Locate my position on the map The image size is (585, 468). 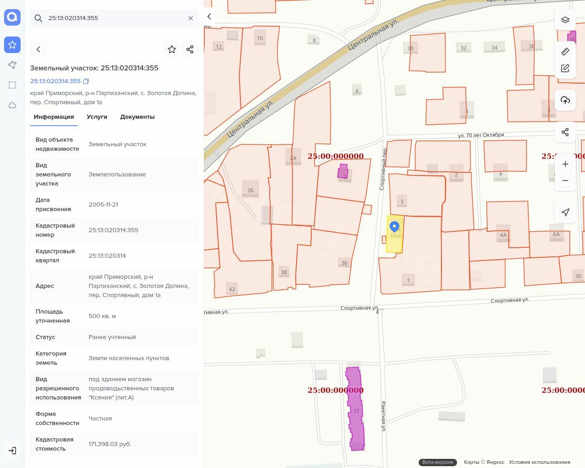565,212
